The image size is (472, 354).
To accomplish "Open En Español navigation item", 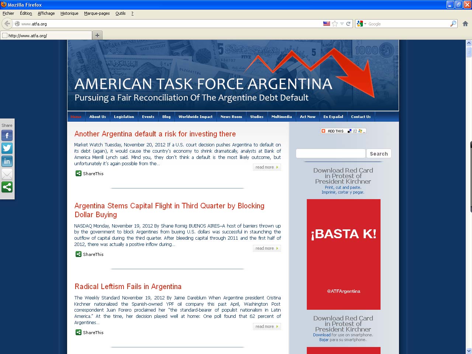I will point(333,117).
